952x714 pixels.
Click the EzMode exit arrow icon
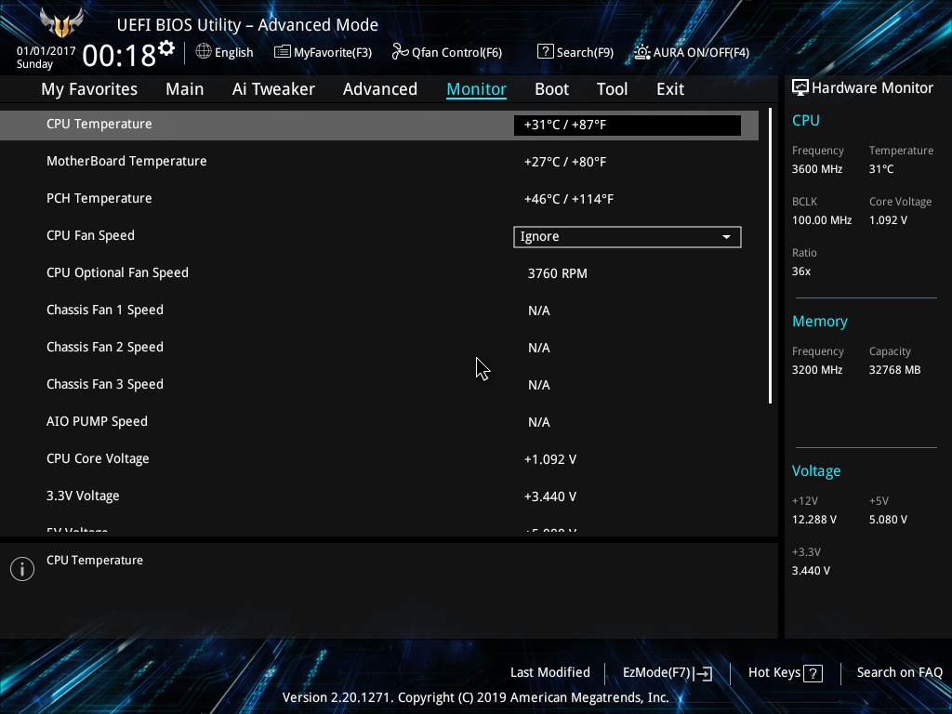[703, 673]
